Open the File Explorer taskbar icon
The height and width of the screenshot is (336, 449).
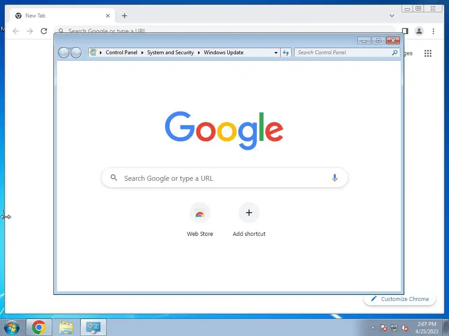pyautogui.click(x=66, y=327)
